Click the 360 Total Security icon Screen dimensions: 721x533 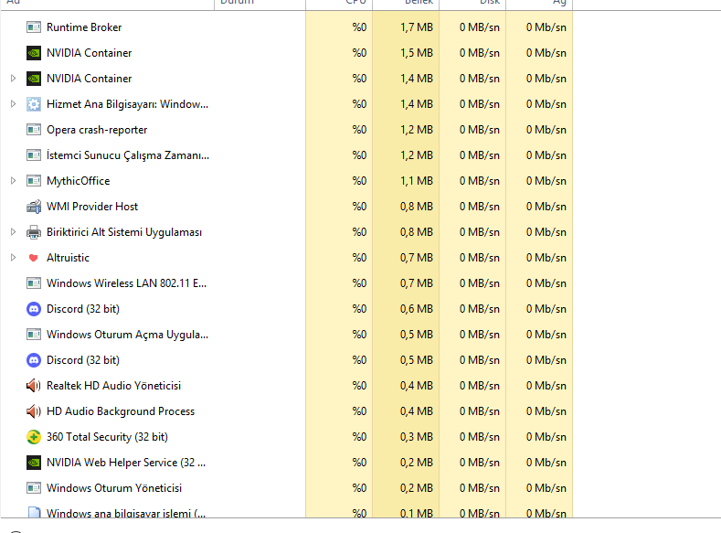click(34, 437)
